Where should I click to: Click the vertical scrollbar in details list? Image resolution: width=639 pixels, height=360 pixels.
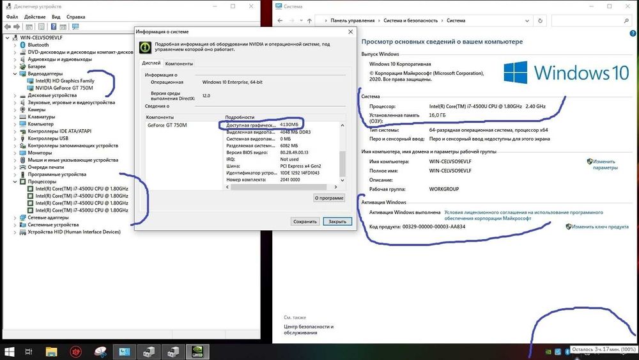pos(343,163)
